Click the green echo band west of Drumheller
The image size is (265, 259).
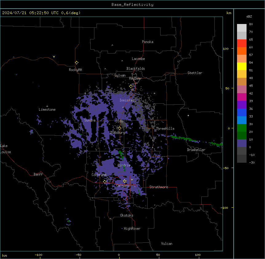(184, 138)
